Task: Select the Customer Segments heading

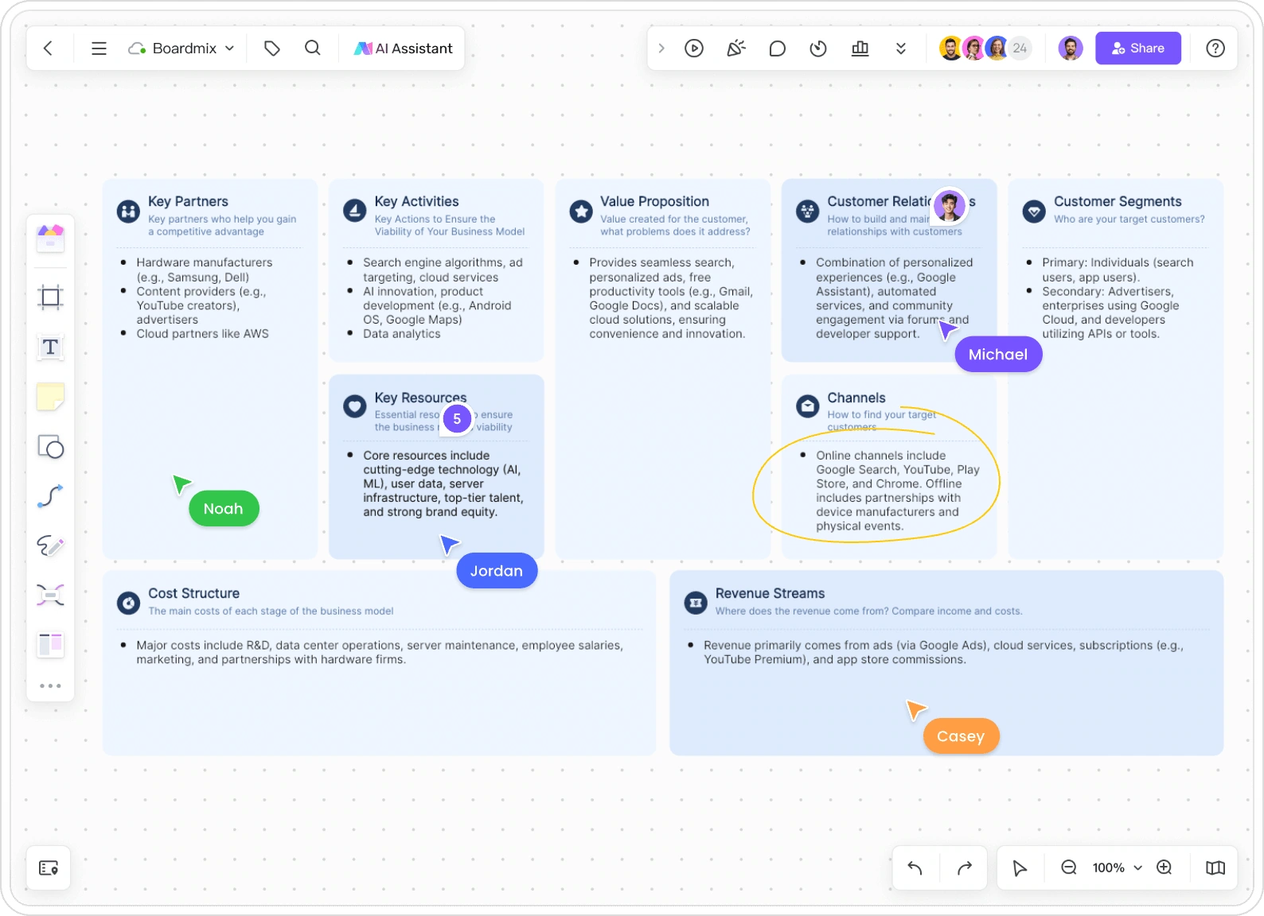Action: [x=1118, y=202]
